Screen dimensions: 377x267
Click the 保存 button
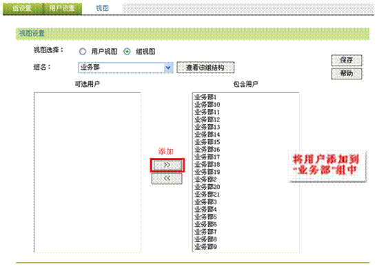[347, 60]
